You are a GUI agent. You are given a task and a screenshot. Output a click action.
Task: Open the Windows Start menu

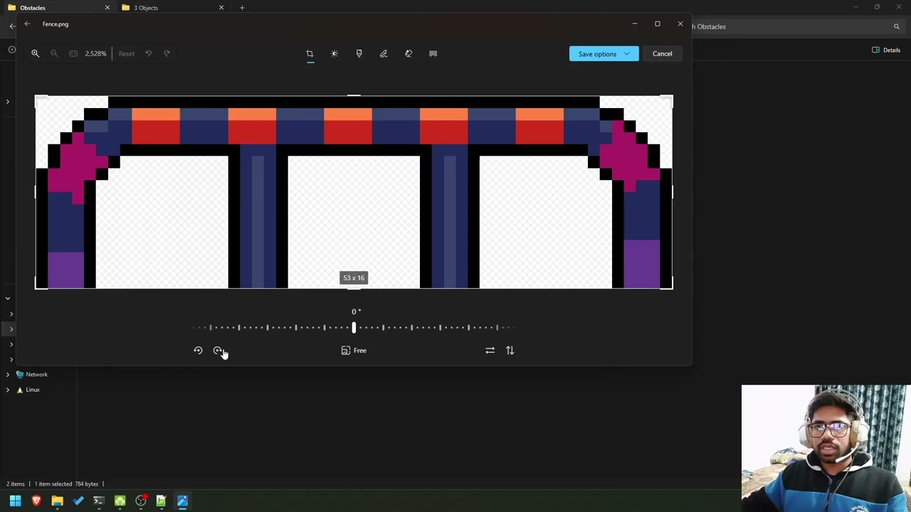pos(15,501)
